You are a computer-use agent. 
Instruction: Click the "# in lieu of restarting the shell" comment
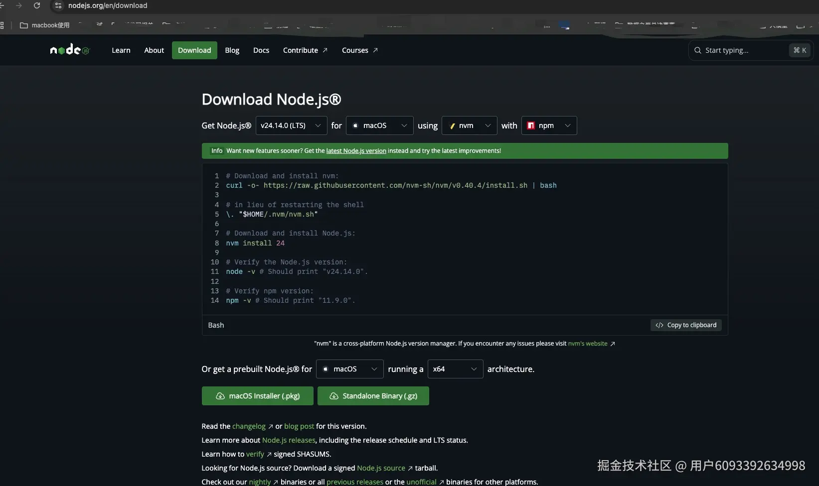pyautogui.click(x=295, y=205)
